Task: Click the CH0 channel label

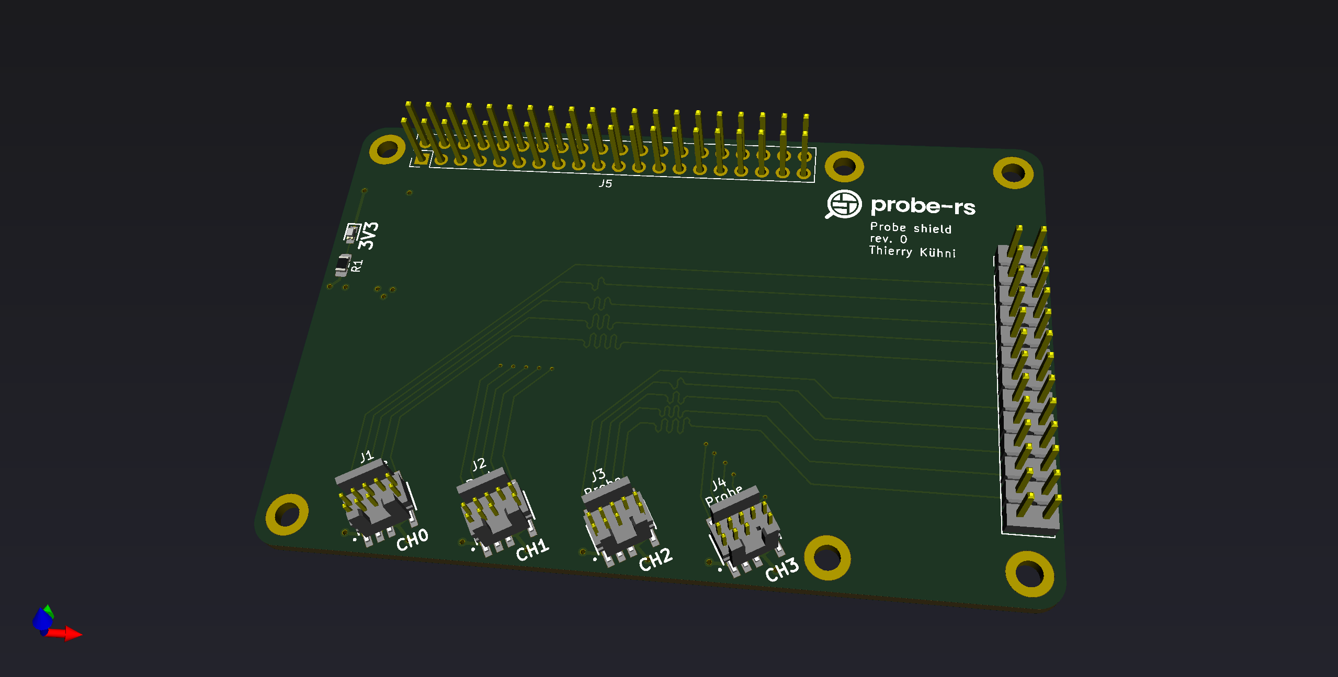Action: click(412, 541)
